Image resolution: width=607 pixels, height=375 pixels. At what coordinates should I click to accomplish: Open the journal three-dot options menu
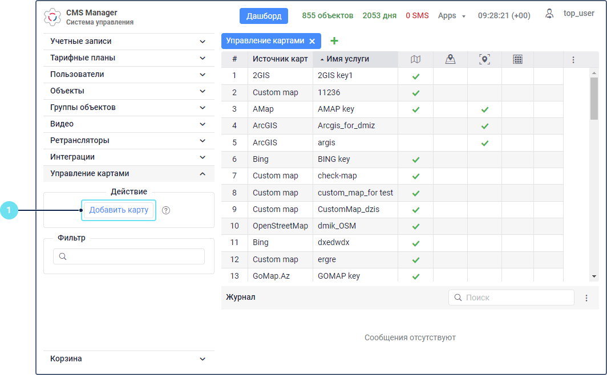586,297
